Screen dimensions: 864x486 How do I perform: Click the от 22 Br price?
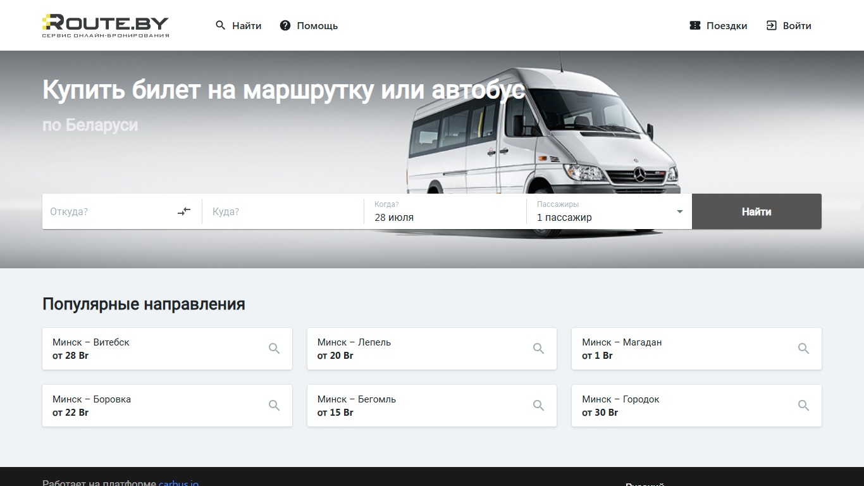pos(71,412)
